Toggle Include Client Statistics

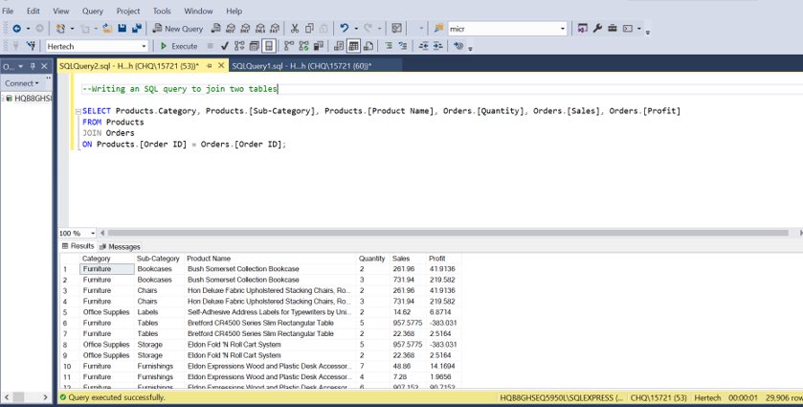[318, 46]
